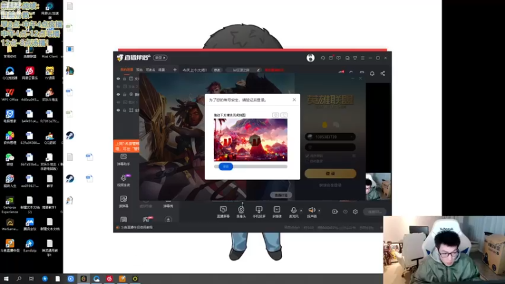Click the start streaming button at bottom right
The image size is (505, 284).
374,212
